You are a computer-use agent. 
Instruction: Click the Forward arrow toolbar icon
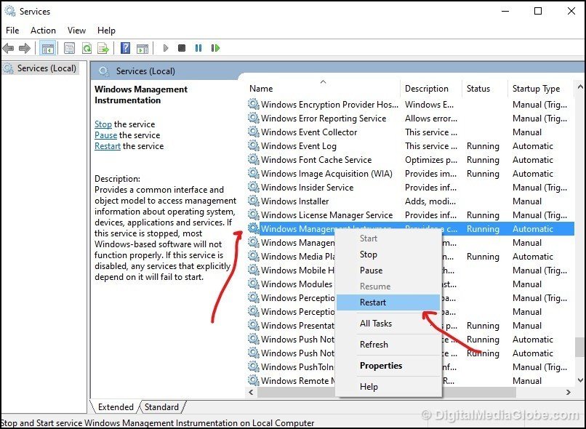pyautogui.click(x=25, y=48)
